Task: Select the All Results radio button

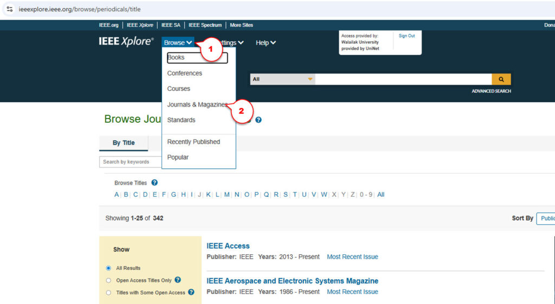Action: [x=108, y=268]
